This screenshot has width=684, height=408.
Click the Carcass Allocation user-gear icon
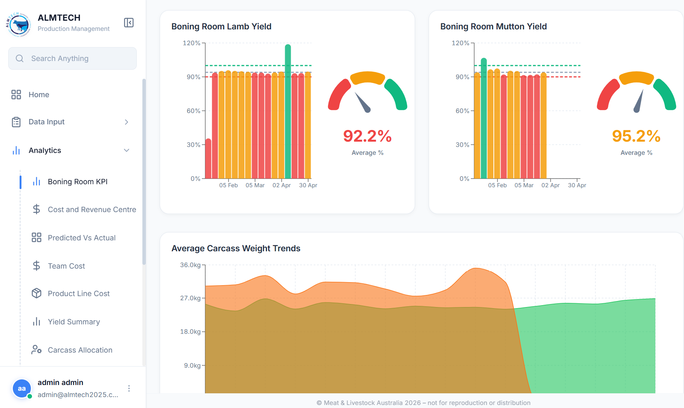coord(37,350)
